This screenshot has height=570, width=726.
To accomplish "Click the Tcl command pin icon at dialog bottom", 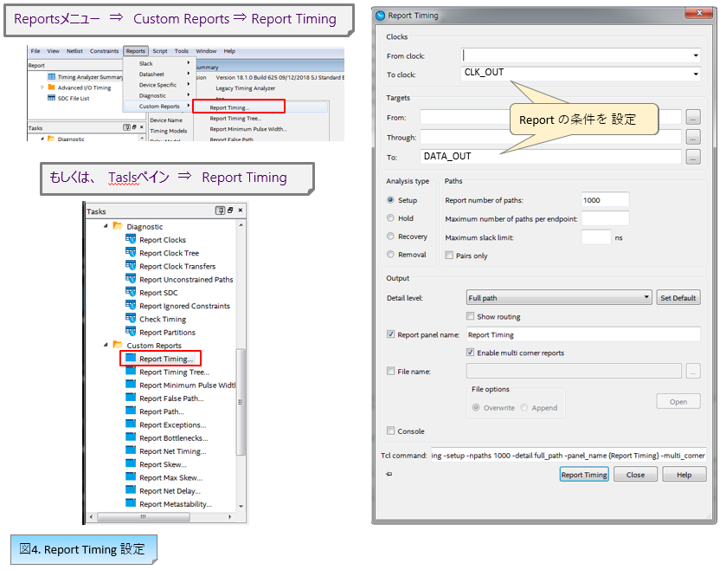I will coord(389,474).
